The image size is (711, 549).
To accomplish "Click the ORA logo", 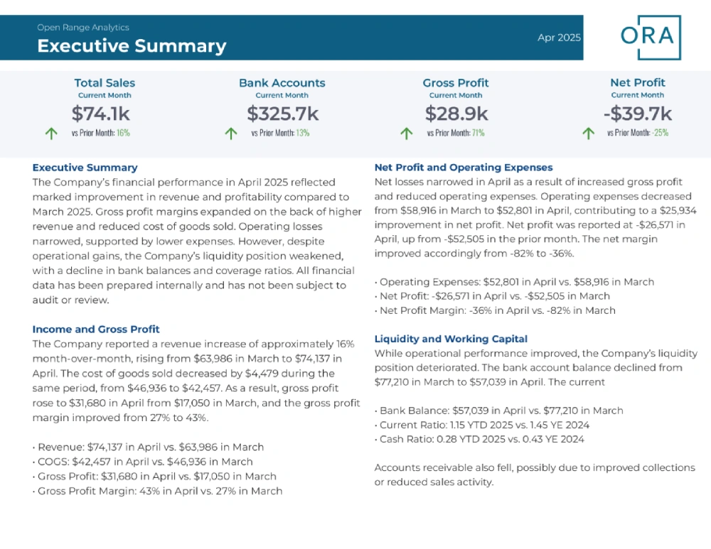I will [x=651, y=37].
